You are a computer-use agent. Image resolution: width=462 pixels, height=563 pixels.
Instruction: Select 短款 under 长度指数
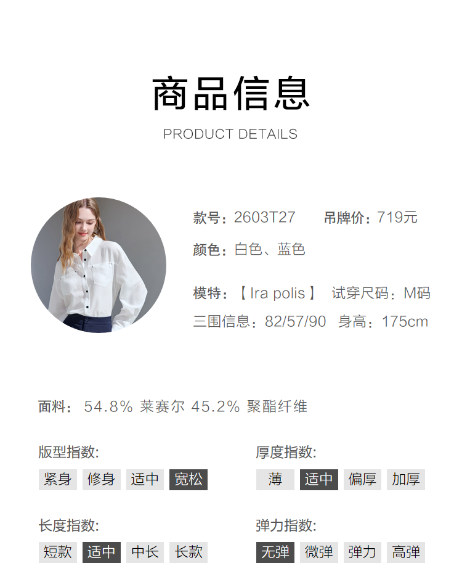[58, 553]
